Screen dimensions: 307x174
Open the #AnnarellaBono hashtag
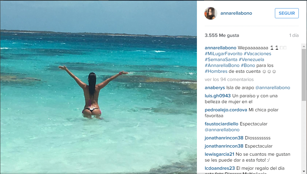tap(222, 65)
